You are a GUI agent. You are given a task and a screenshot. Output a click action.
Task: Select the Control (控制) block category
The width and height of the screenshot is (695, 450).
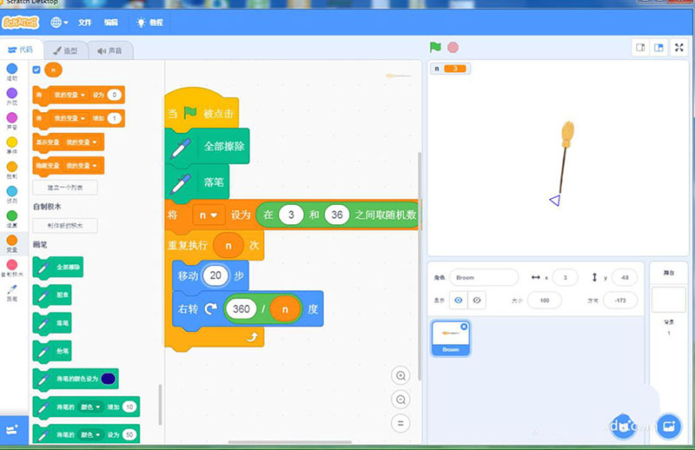pos(12,169)
